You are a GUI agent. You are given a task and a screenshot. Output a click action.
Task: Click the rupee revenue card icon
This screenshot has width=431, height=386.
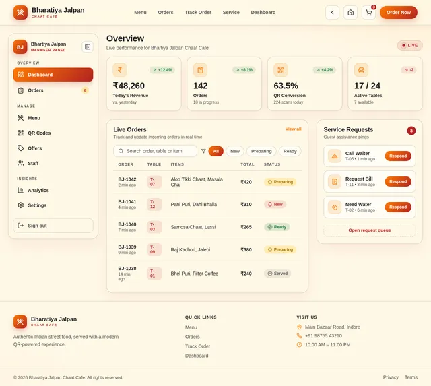pyautogui.click(x=120, y=70)
